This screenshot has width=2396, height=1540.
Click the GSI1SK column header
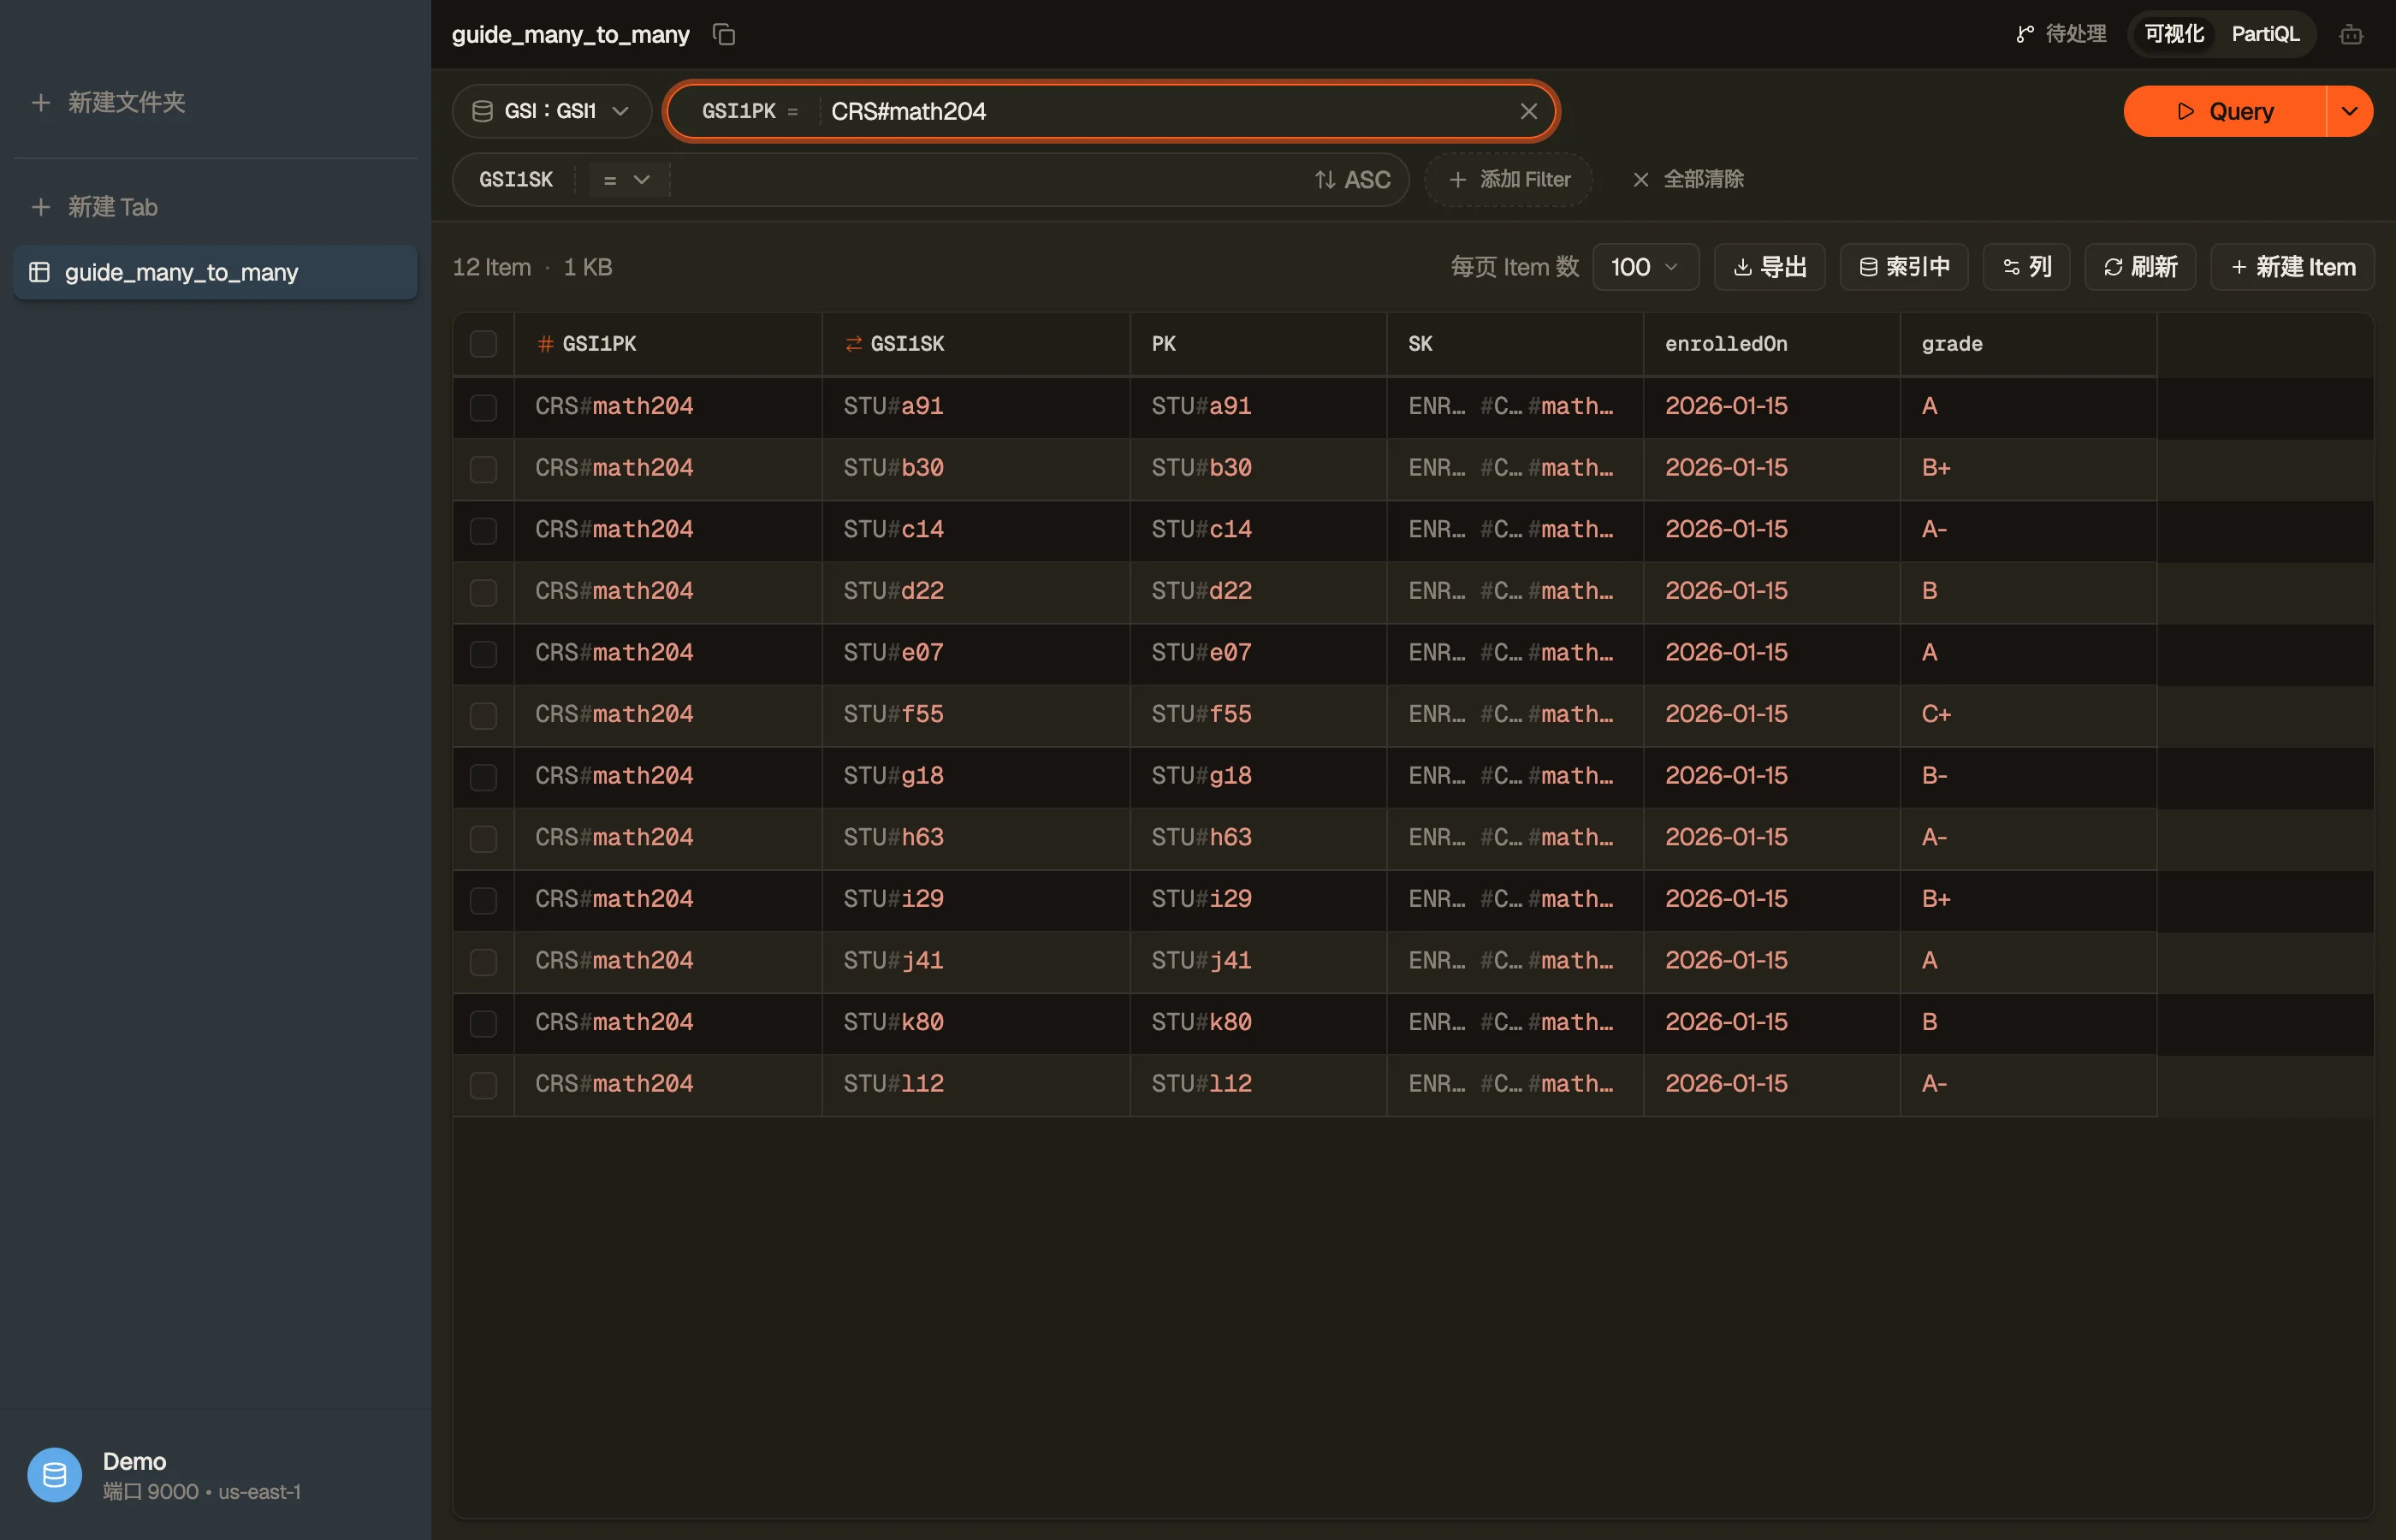tap(976, 344)
